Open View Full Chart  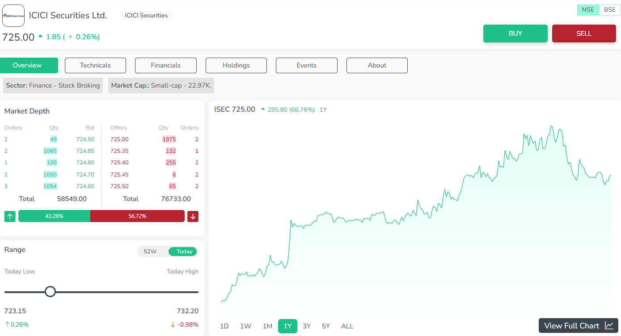pos(579,326)
